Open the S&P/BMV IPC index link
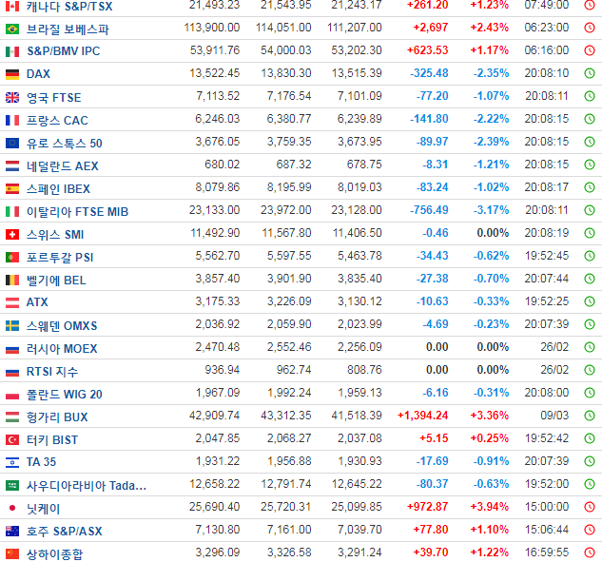 [64, 51]
